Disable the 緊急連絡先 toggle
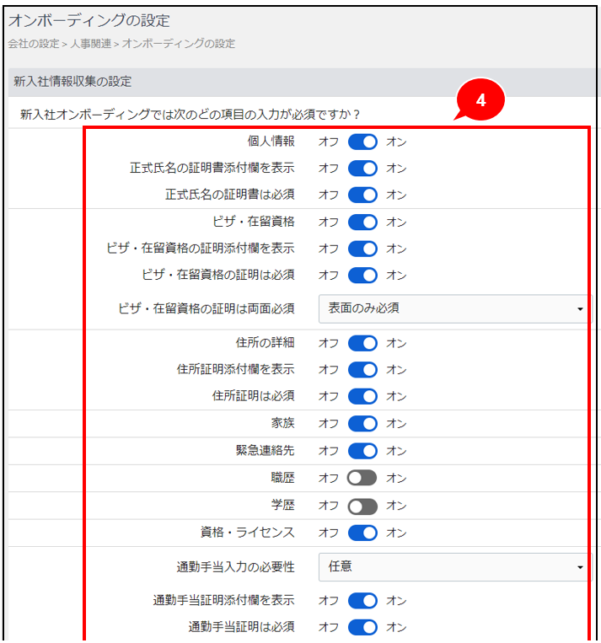601x643 pixels. pyautogui.click(x=362, y=451)
